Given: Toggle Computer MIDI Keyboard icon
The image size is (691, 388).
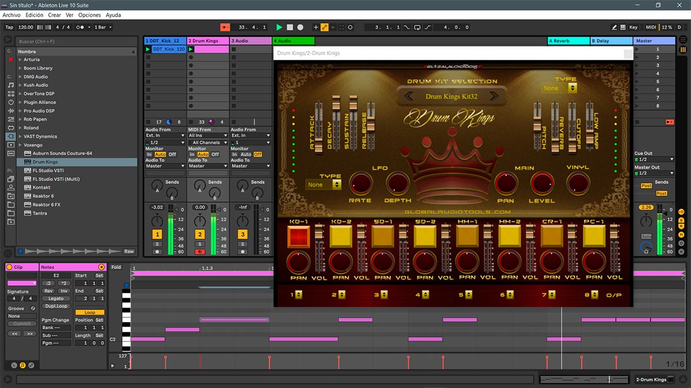Looking at the screenshot, I should pyautogui.click(x=623, y=27).
